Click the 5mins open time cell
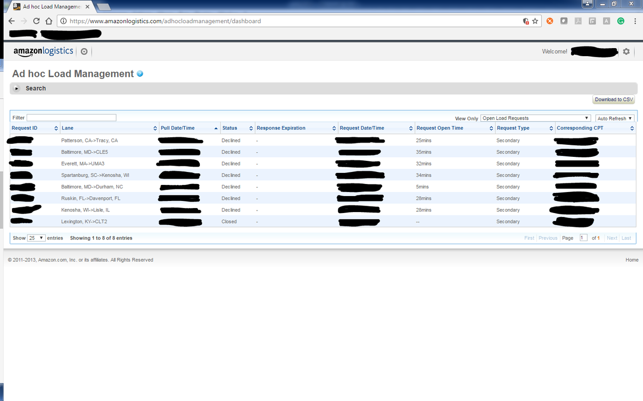This screenshot has height=401, width=643. 422,187
